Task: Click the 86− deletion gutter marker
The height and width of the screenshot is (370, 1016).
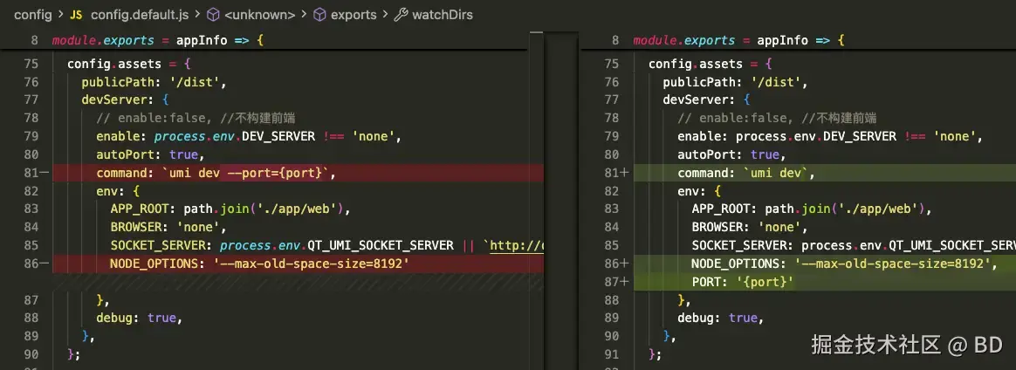Action: [44, 264]
